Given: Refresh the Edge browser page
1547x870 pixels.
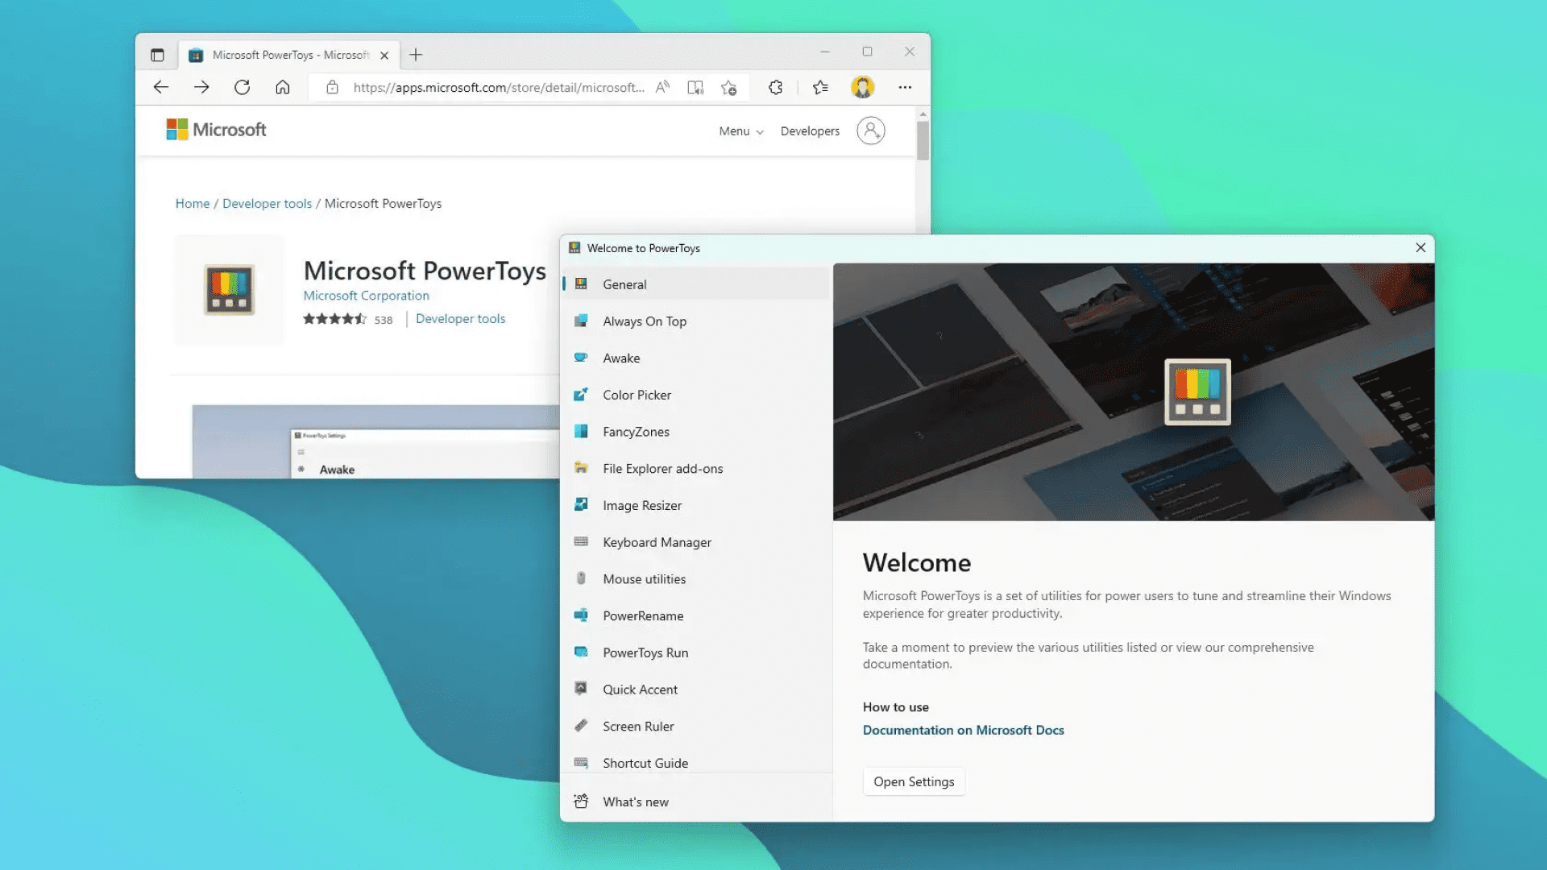Looking at the screenshot, I should tap(242, 87).
